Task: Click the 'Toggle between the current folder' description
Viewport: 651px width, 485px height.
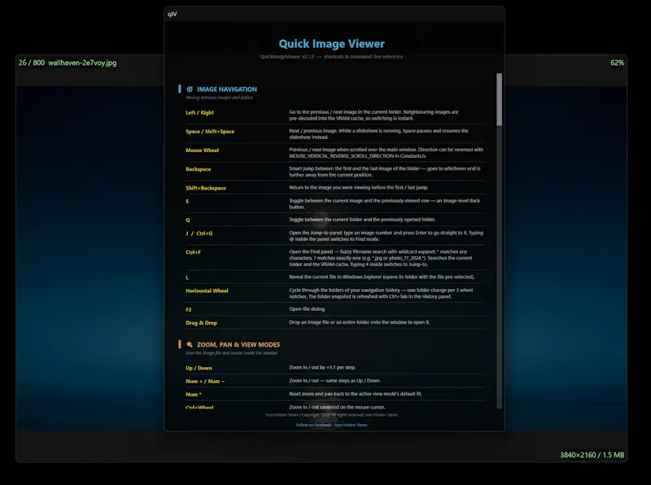Action: pyautogui.click(x=362, y=219)
